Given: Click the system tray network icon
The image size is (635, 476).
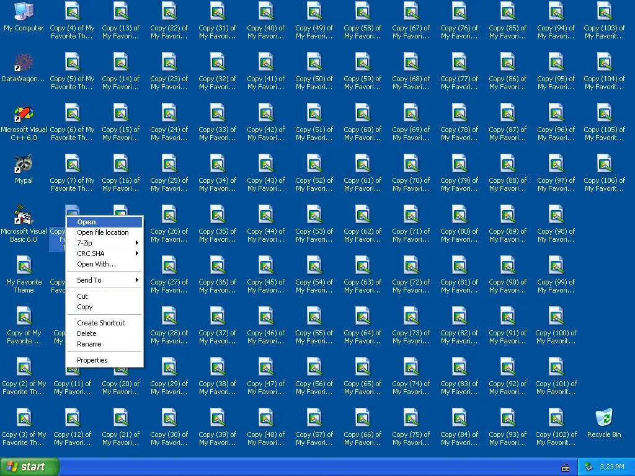Looking at the screenshot, I should point(589,467).
